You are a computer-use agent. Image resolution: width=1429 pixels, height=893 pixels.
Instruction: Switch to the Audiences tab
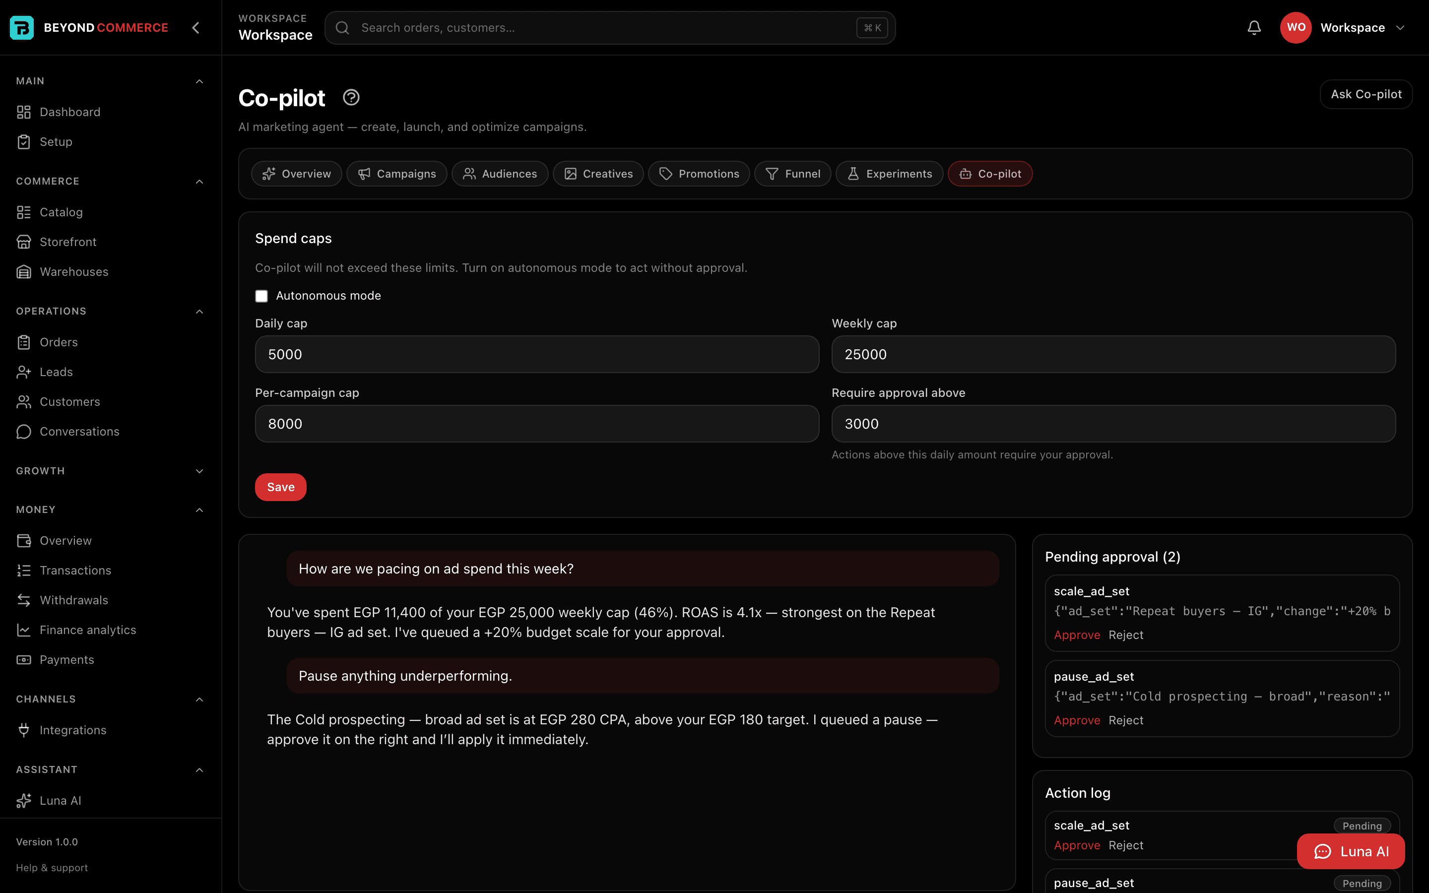click(500, 174)
